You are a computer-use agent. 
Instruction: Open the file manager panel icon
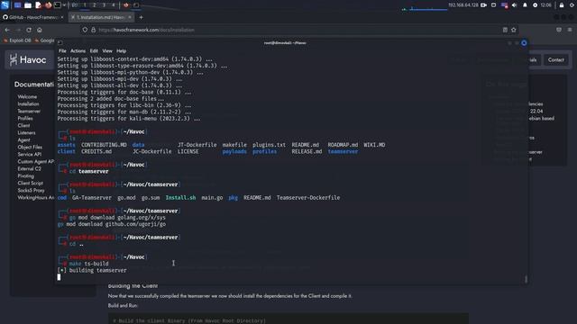point(28,5)
